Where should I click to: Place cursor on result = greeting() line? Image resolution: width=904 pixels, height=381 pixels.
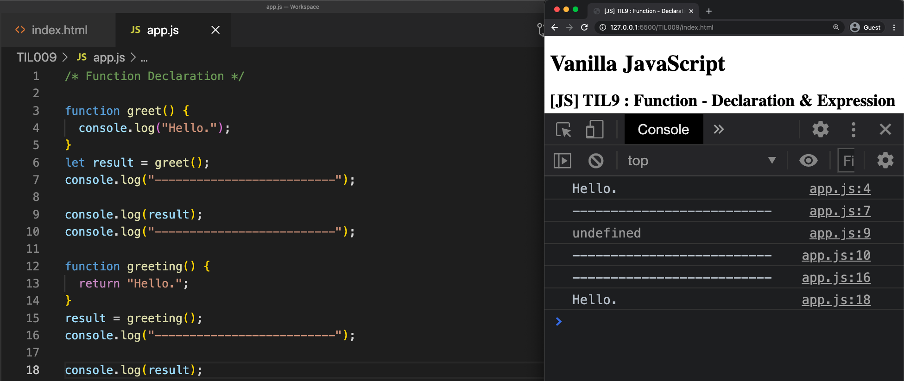(x=133, y=318)
